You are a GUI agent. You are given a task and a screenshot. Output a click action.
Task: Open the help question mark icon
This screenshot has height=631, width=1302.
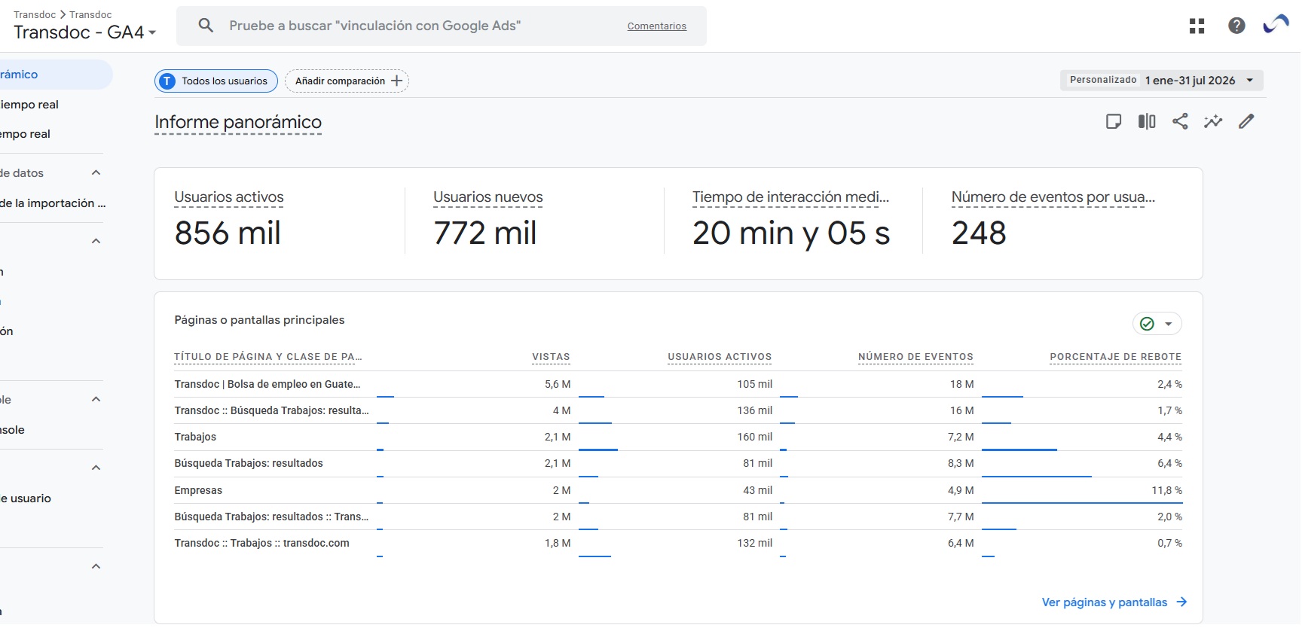(x=1236, y=26)
